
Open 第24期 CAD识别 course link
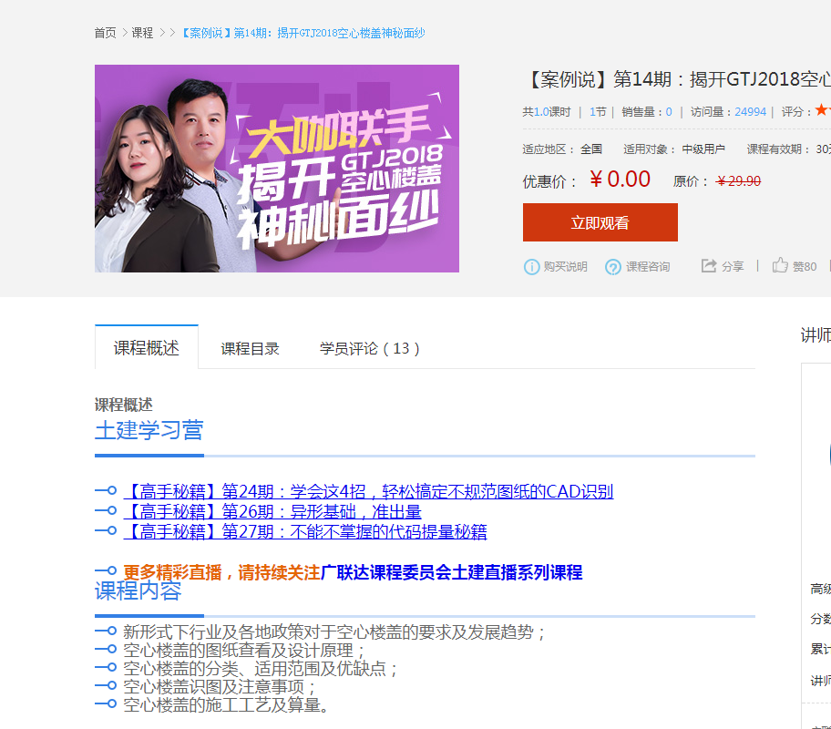[369, 491]
